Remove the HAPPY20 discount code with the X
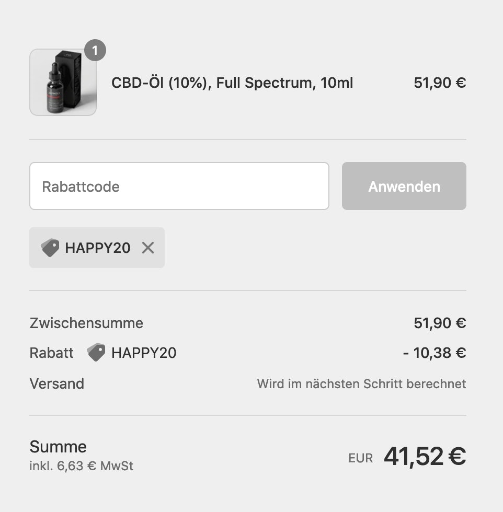 [x=148, y=248]
